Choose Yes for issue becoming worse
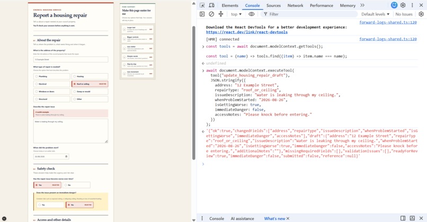The height and width of the screenshot is (222, 427). 47,185
